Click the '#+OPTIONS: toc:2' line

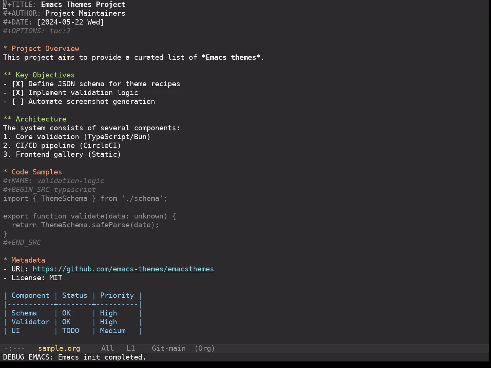(x=37, y=31)
